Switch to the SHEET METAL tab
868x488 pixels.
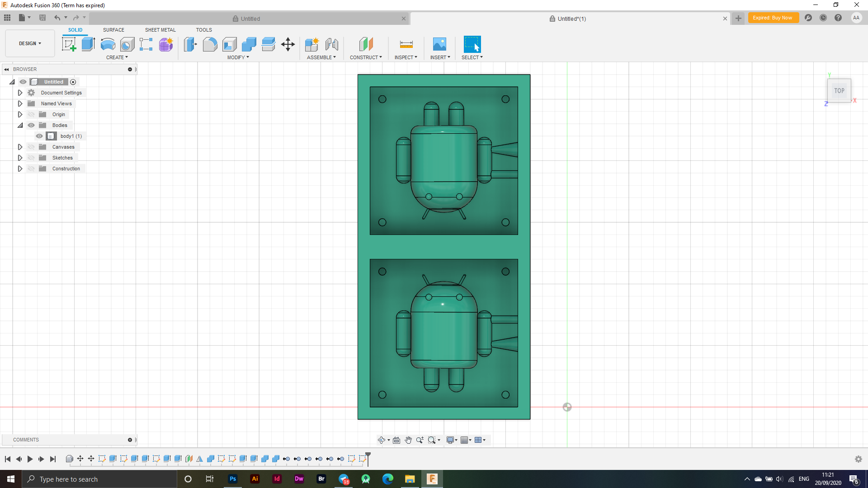pos(160,30)
